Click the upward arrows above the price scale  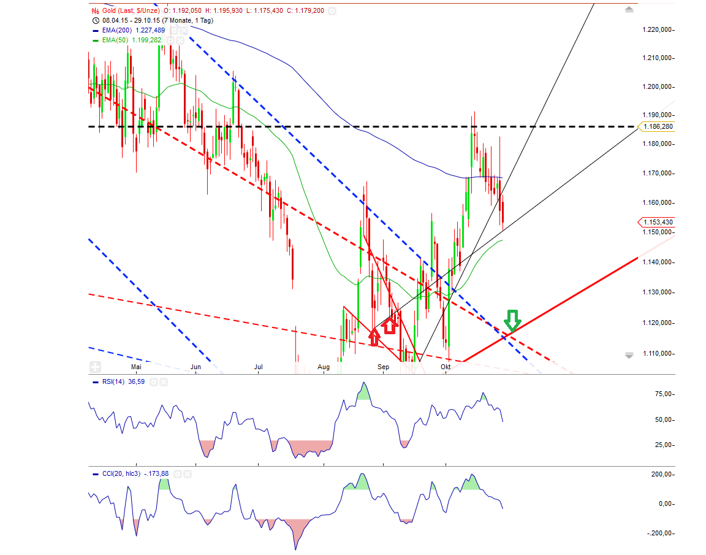click(629, 10)
